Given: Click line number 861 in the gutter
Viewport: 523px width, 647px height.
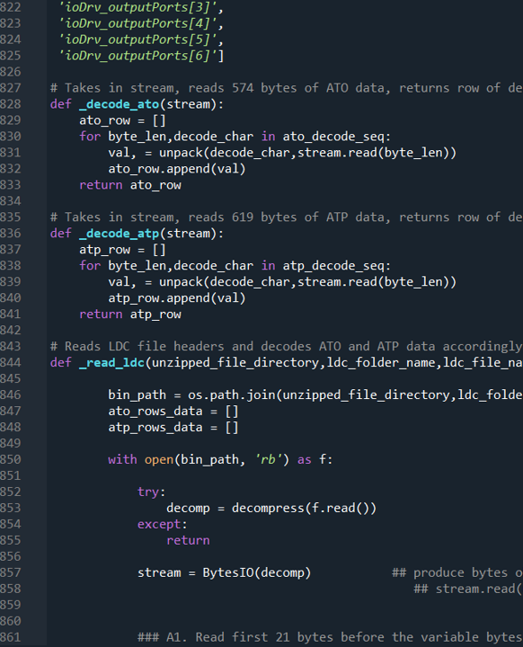Looking at the screenshot, I should pos(11,637).
